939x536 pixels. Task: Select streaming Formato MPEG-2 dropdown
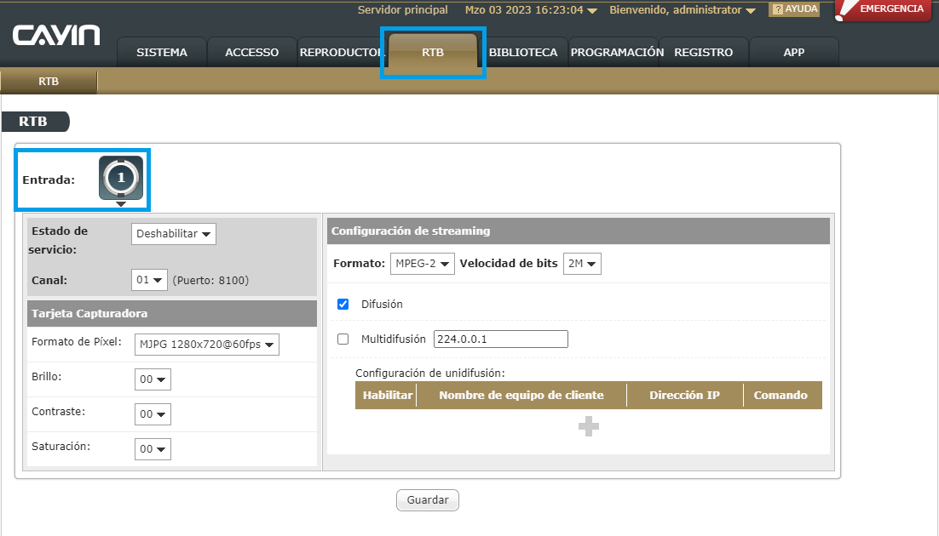pos(422,264)
